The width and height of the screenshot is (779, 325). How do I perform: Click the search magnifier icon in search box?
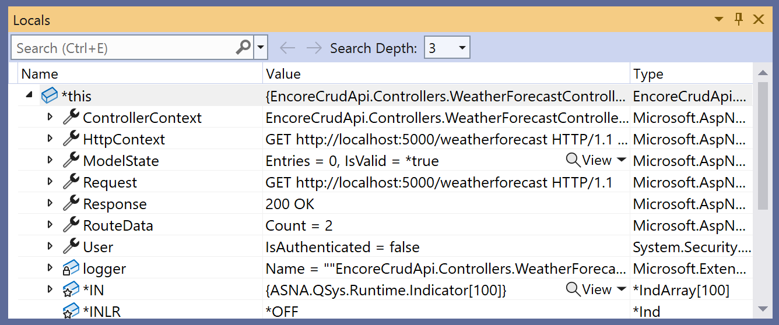pos(243,47)
